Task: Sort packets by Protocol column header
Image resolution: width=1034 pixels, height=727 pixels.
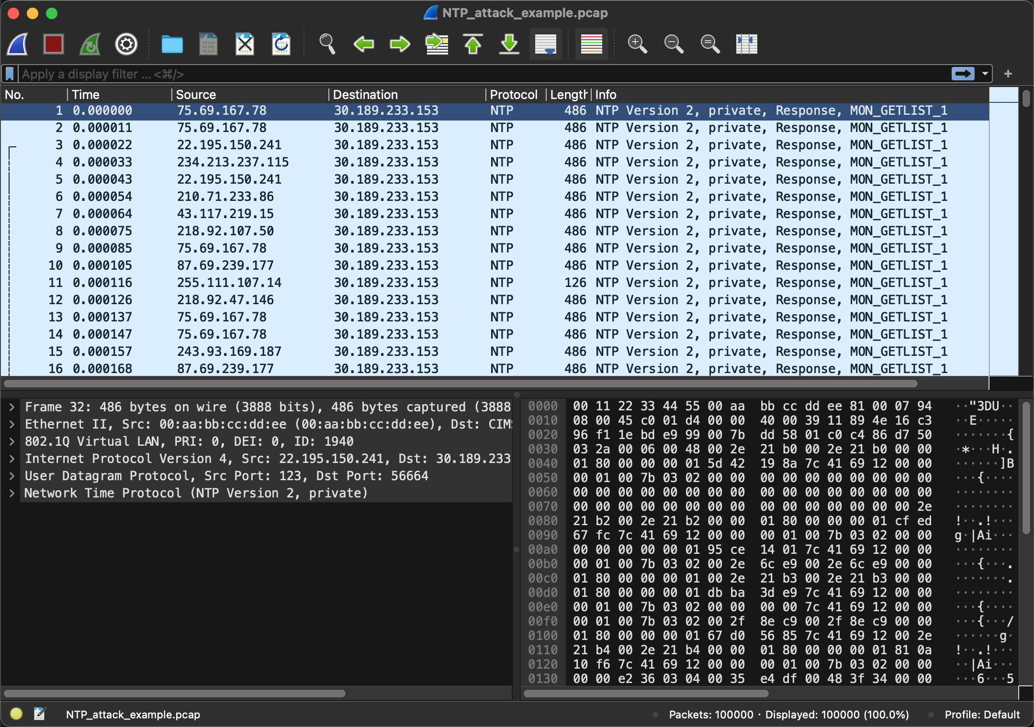Action: (x=514, y=95)
